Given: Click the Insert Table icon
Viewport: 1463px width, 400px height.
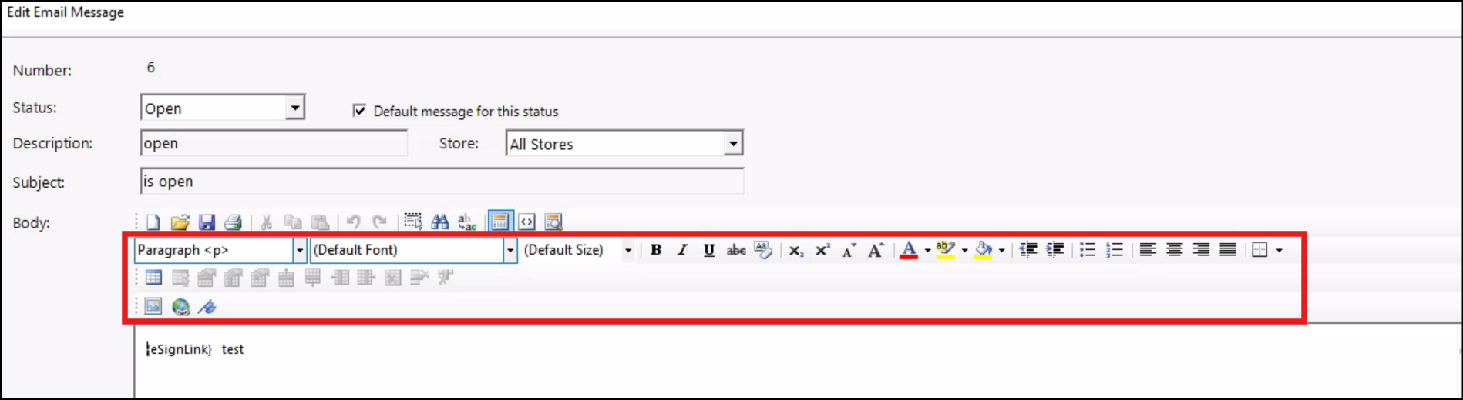Looking at the screenshot, I should (153, 278).
